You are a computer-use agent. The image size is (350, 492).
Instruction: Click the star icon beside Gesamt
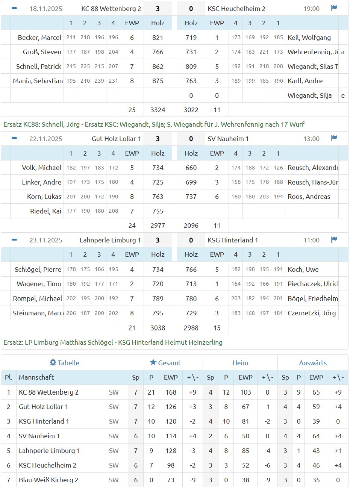(153, 363)
